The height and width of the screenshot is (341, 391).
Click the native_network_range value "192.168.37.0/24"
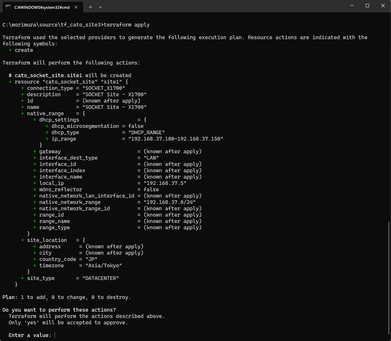169,202
